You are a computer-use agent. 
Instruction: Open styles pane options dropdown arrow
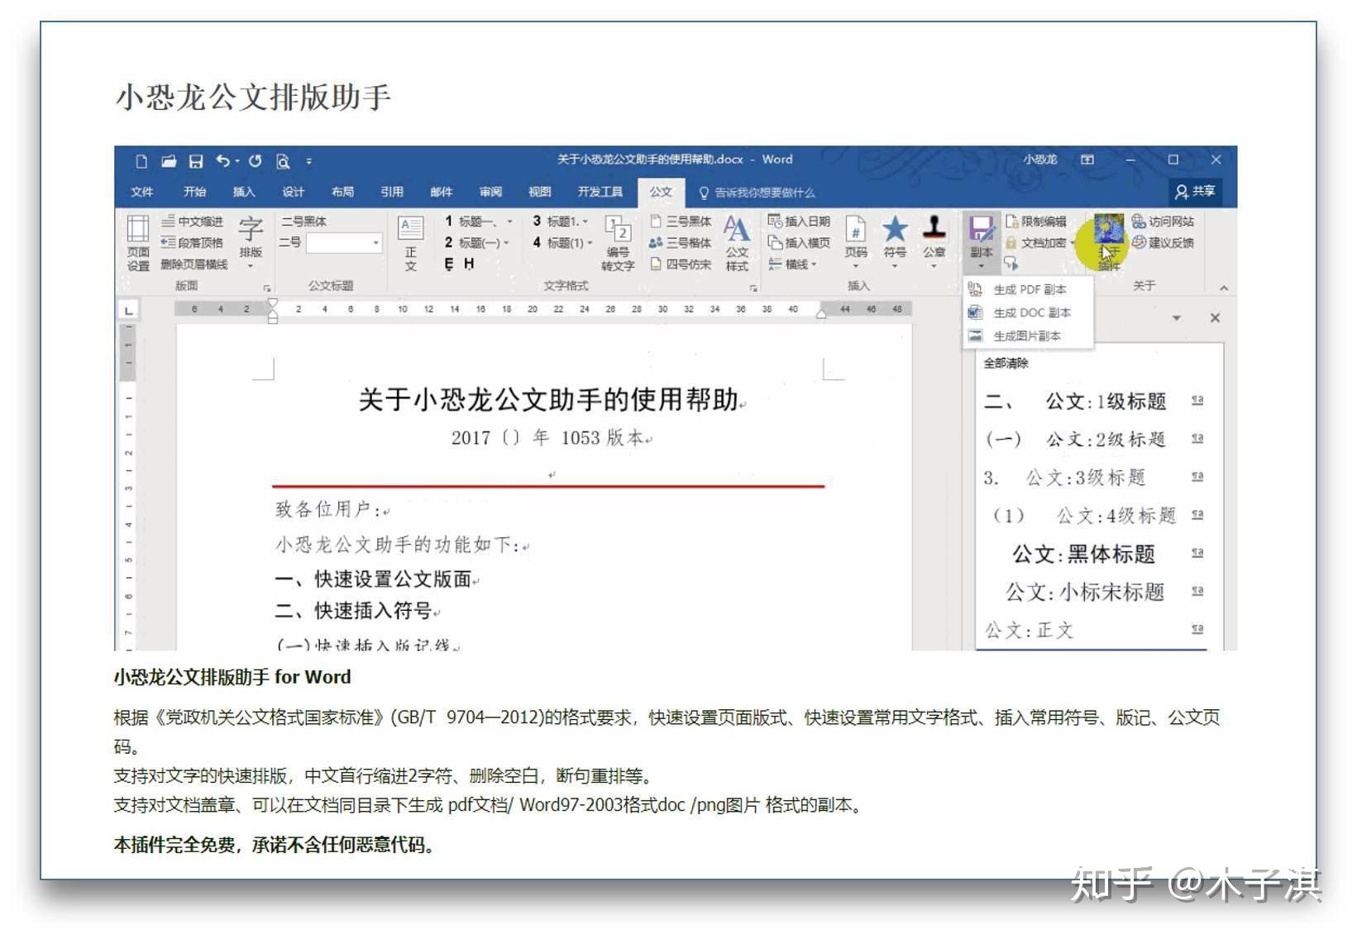pos(1177,318)
